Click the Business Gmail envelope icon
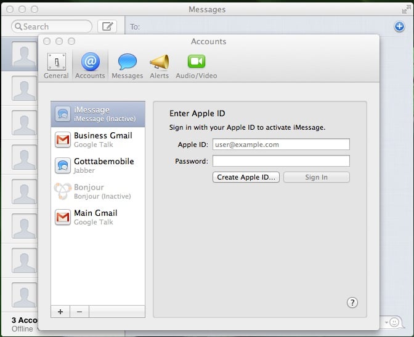The width and height of the screenshot is (414, 337). click(63, 140)
